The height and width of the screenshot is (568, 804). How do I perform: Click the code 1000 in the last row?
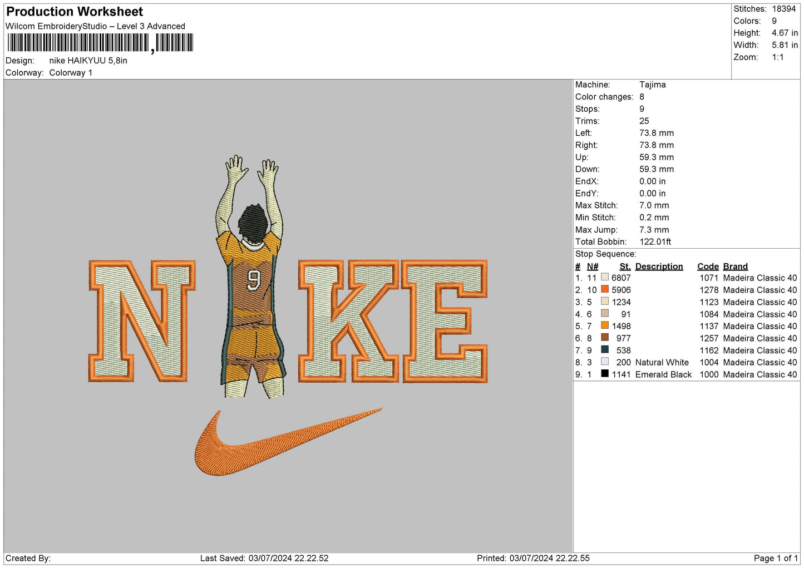coord(709,375)
